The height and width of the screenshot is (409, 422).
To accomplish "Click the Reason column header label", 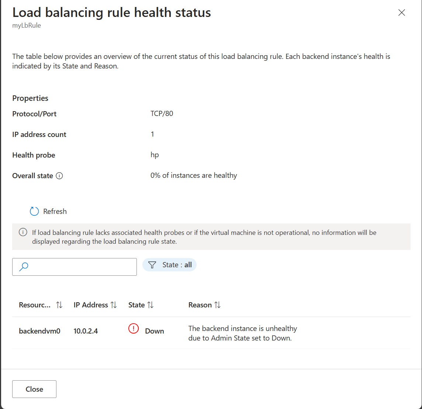I will [x=200, y=305].
